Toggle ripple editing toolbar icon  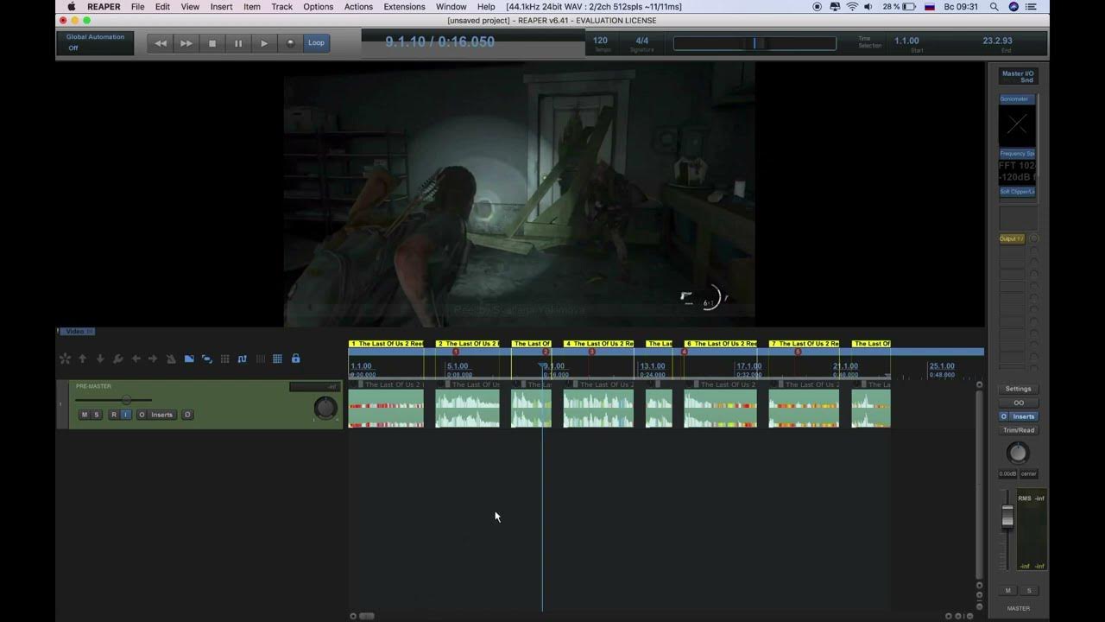click(x=224, y=359)
